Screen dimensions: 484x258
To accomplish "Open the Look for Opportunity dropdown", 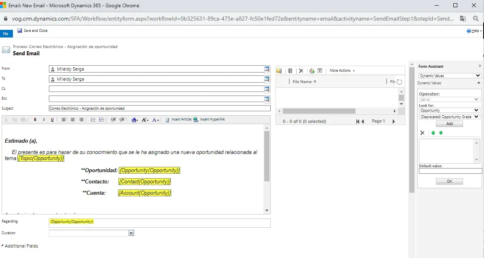I will tap(449, 110).
